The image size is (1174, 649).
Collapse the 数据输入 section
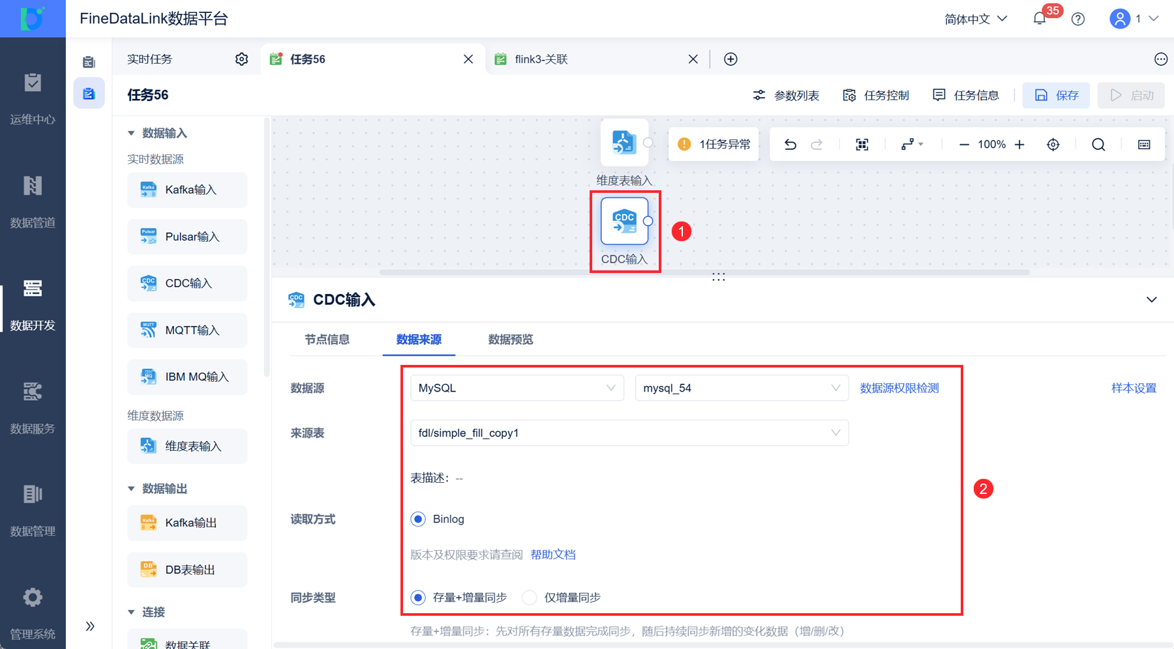(131, 133)
